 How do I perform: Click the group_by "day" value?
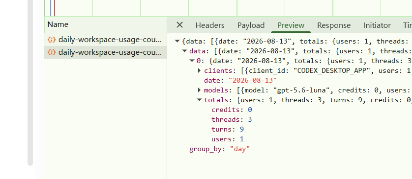click(x=239, y=149)
